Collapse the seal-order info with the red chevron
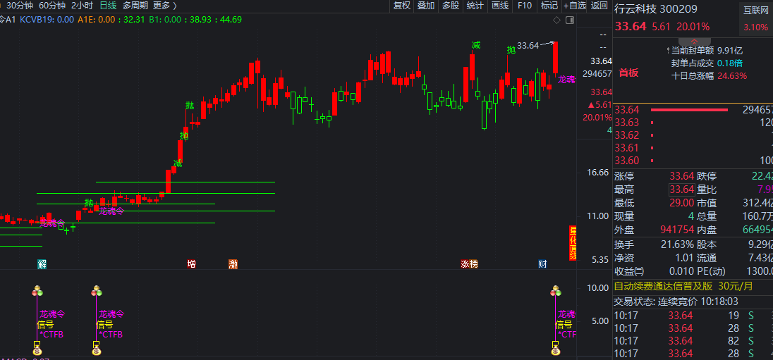This screenshot has width=773, height=360. tap(694, 41)
